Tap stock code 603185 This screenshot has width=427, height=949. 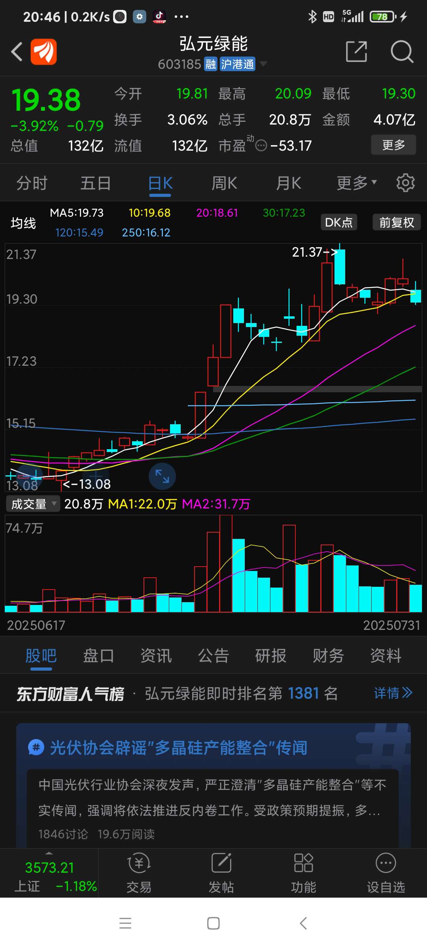point(179,64)
